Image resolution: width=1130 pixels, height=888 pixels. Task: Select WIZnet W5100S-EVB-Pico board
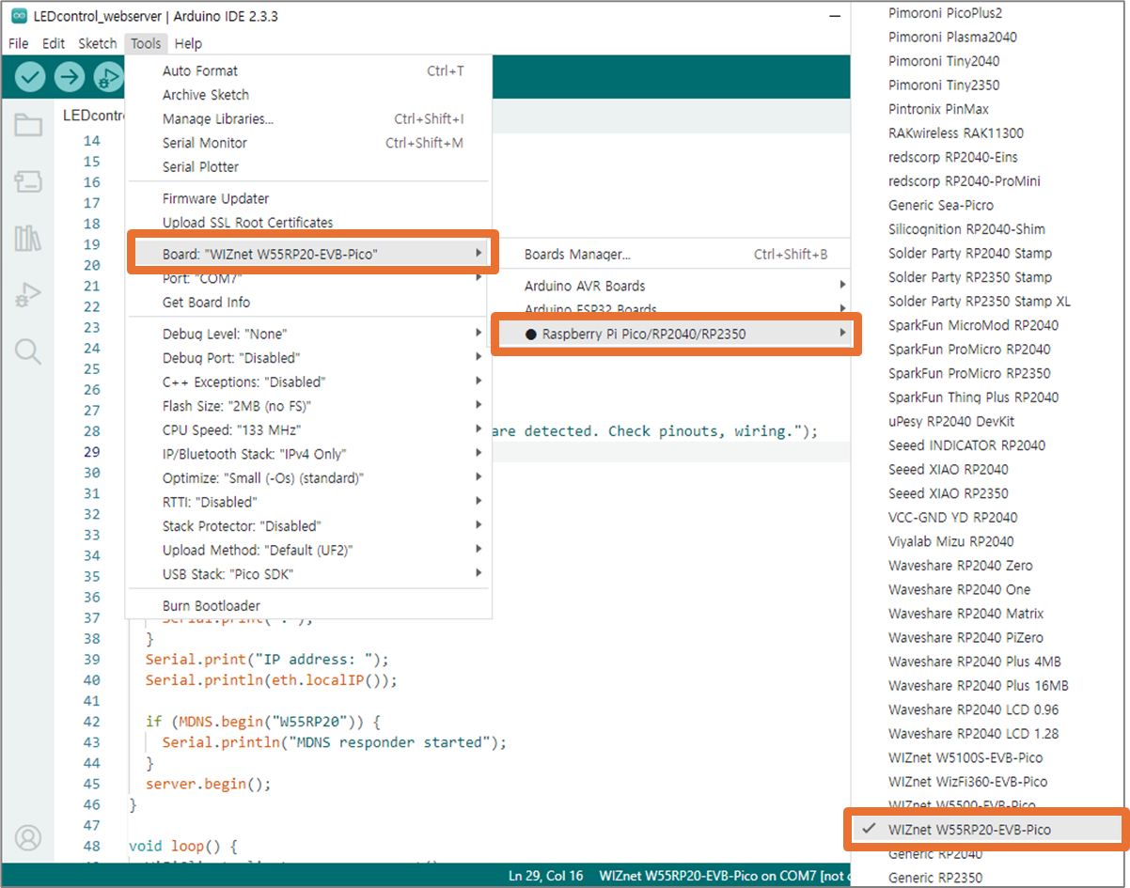click(x=986, y=757)
